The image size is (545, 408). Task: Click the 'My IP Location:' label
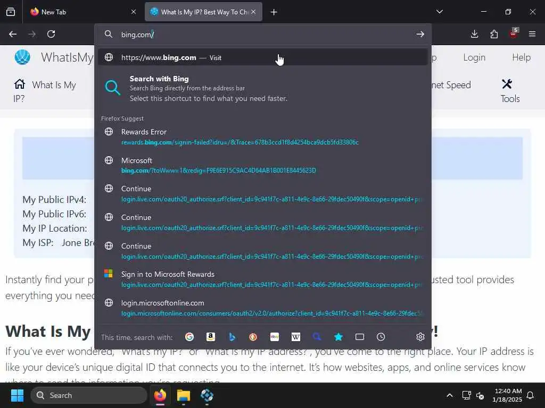pyautogui.click(x=55, y=228)
